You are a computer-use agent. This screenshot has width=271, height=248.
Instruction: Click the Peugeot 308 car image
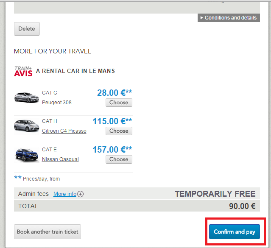pyautogui.click(x=27, y=97)
